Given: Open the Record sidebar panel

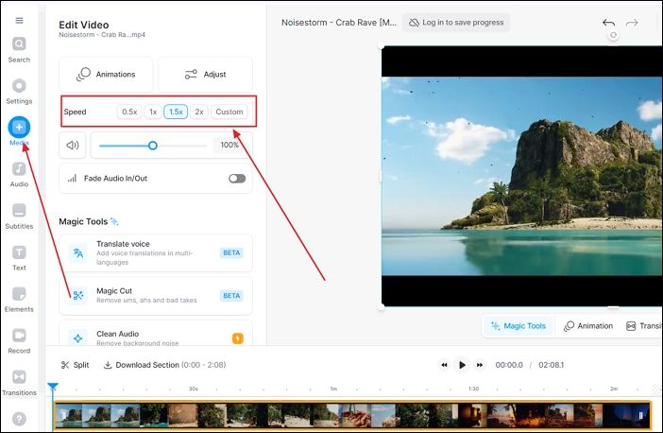Looking at the screenshot, I should click(x=19, y=336).
